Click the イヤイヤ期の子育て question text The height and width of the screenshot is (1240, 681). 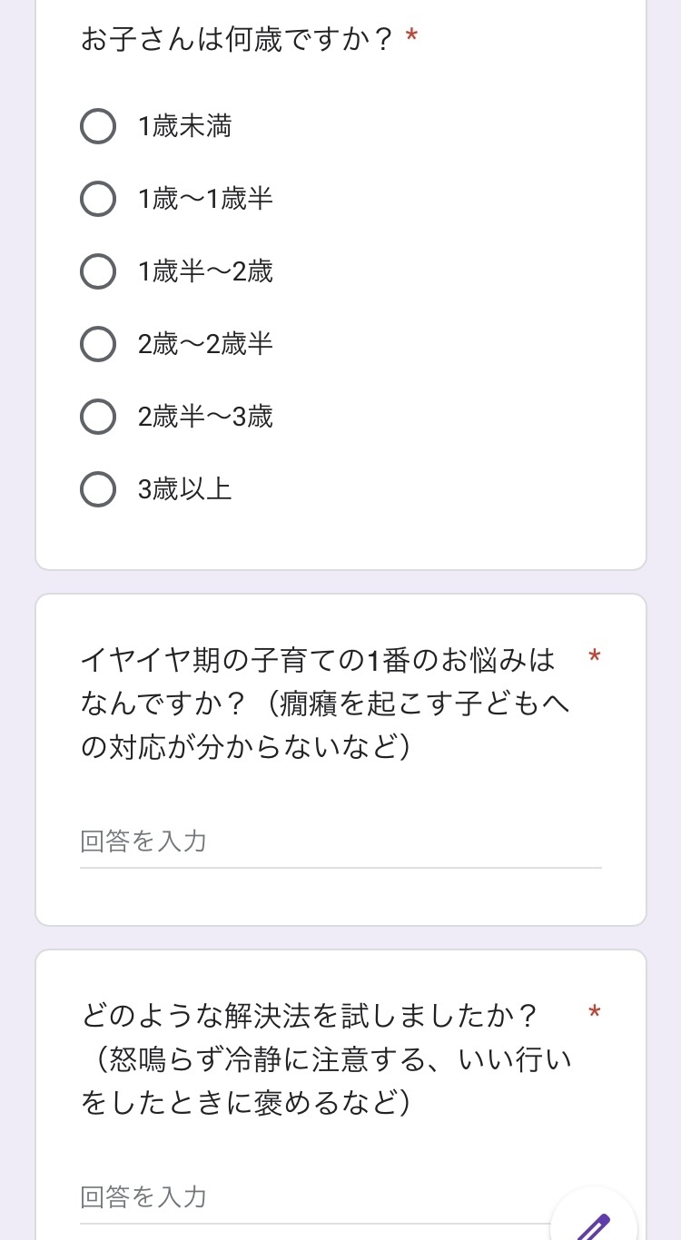point(325,703)
